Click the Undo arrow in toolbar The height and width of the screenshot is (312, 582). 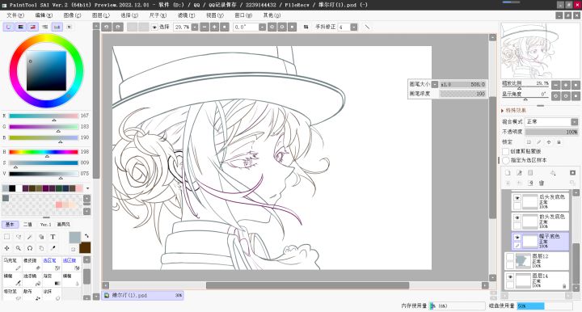(107, 27)
